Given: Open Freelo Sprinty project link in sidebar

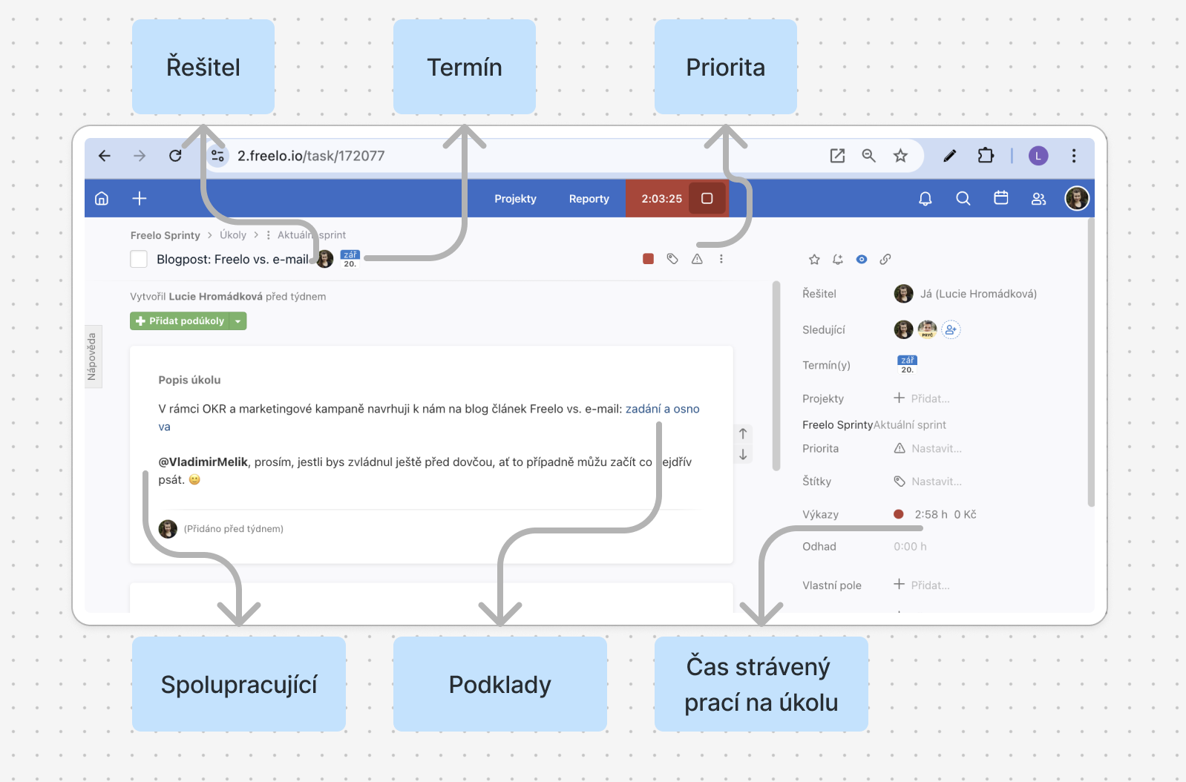Looking at the screenshot, I should (x=837, y=425).
